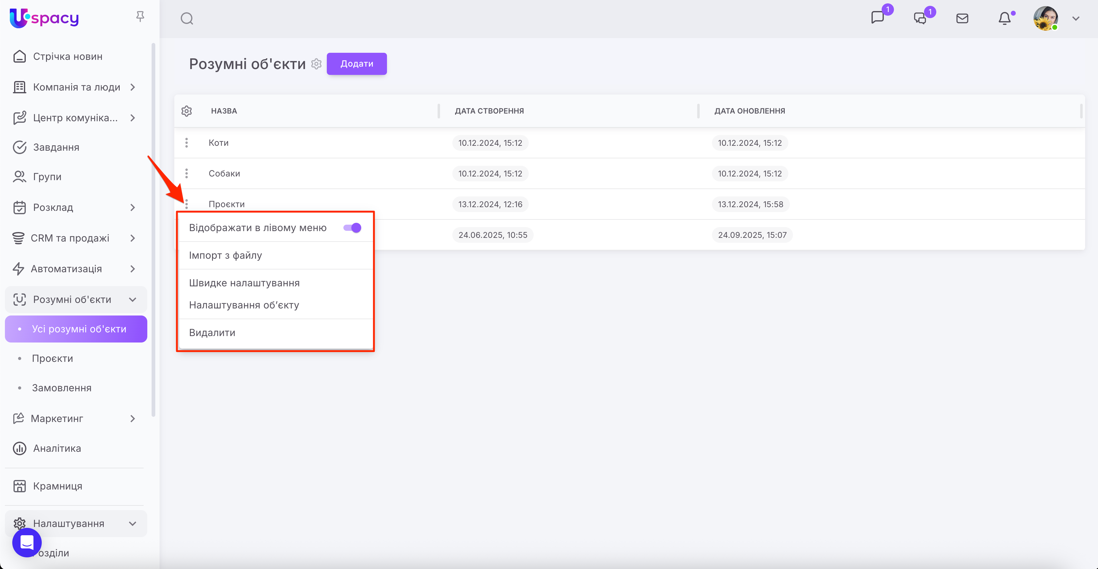The image size is (1098, 569).
Task: Click the Додати button
Action: (356, 64)
